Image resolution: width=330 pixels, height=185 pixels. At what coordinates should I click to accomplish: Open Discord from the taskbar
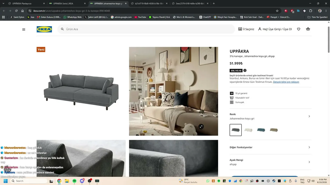(82, 181)
